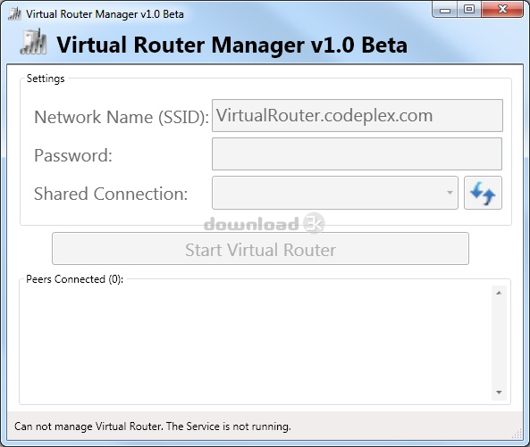Viewport: 530px width, 447px height.
Task: Click the resize grip in status bar
Action: pyautogui.click(x=517, y=434)
